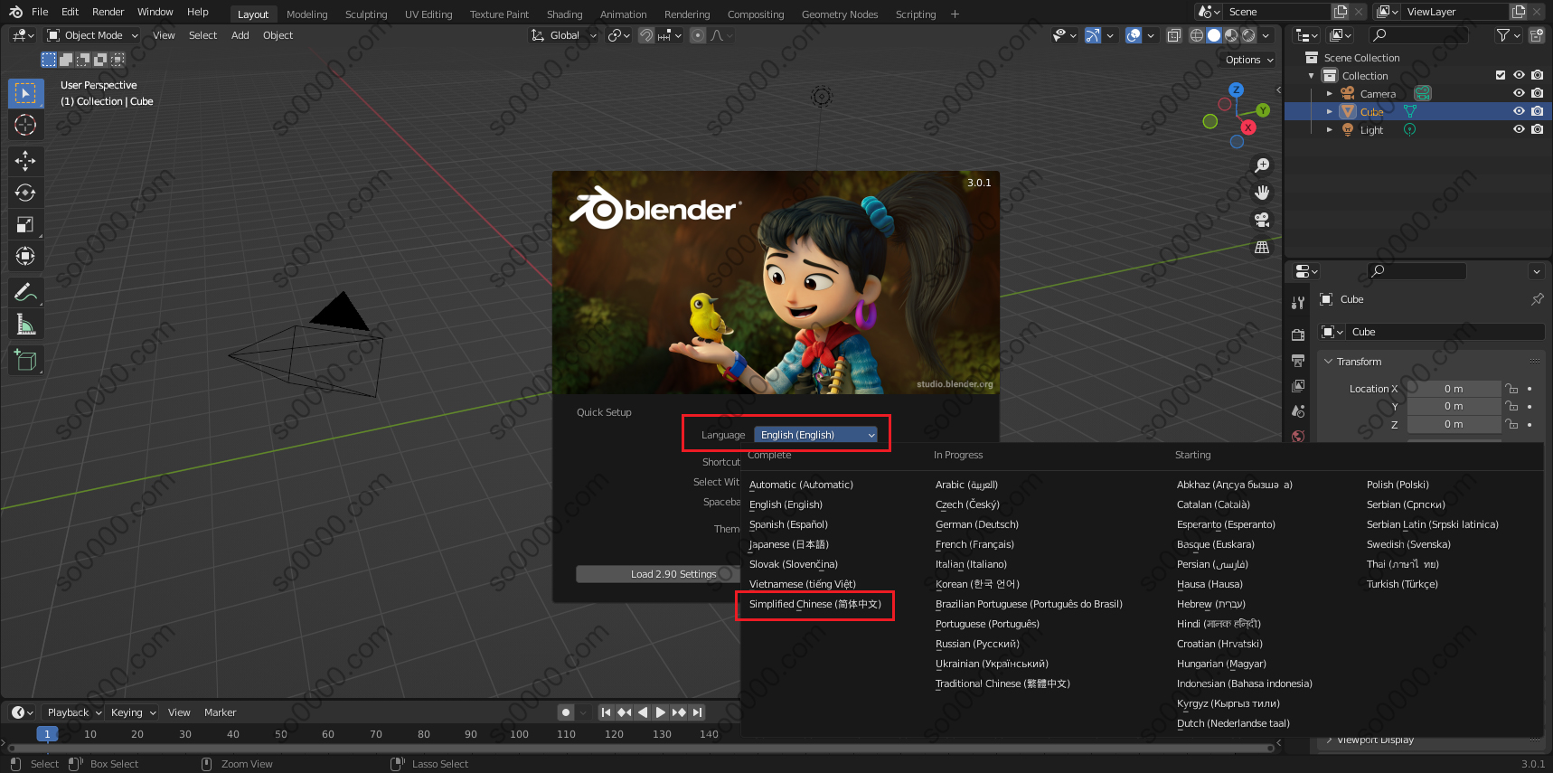Open the World properties tab
The height and width of the screenshot is (773, 1553).
(x=1298, y=436)
